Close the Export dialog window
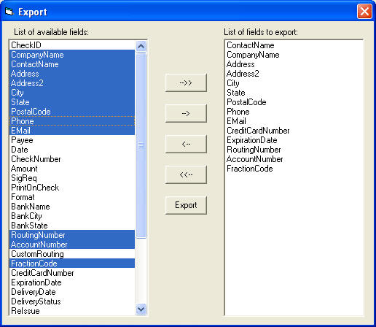This screenshot has width=376, height=327. 364,11
